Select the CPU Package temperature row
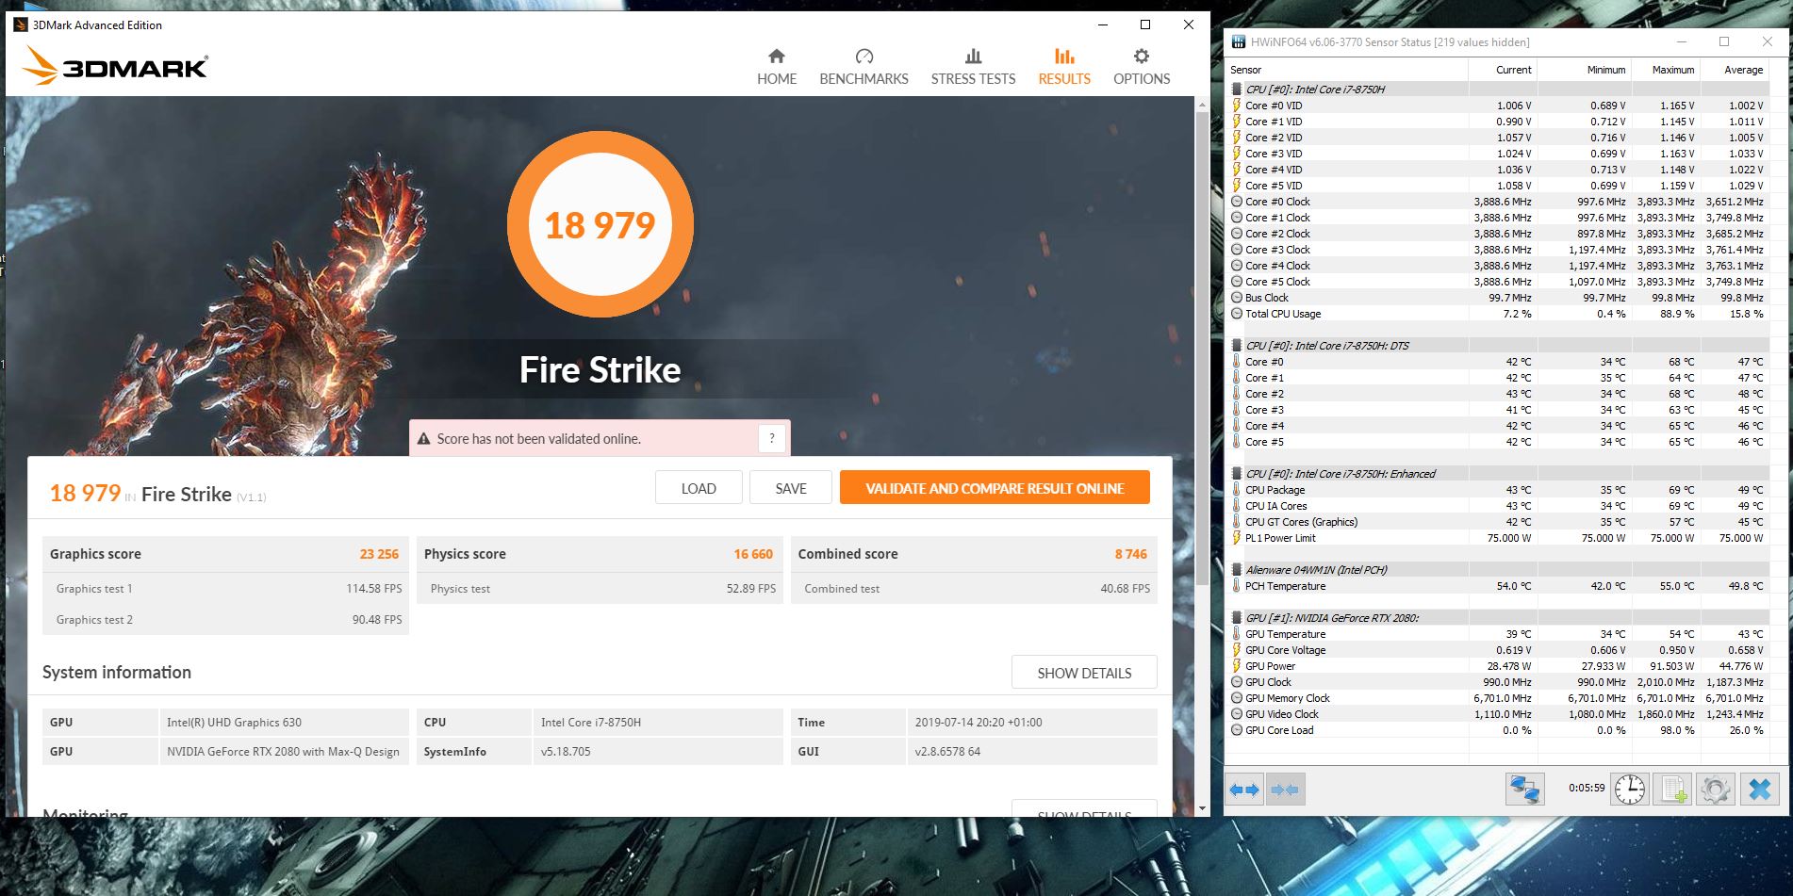 coord(1499,490)
